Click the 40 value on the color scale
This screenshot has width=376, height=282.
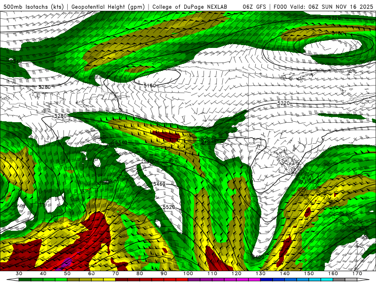43,274
